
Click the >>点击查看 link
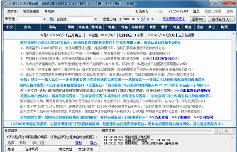(159, 117)
